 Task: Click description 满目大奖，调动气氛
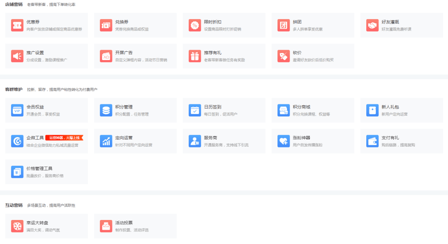[43, 230]
